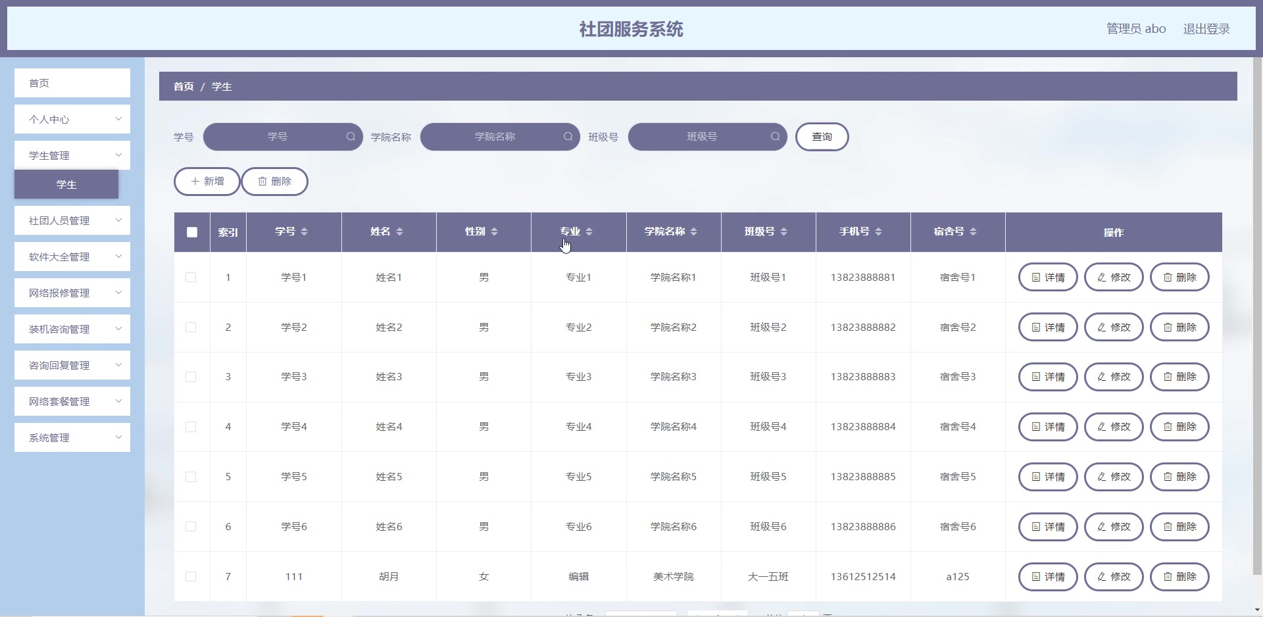Click 删除 for row 学号3

point(1179,377)
